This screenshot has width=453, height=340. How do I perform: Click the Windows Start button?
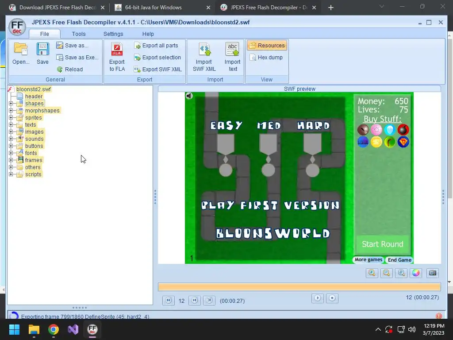pos(14,329)
